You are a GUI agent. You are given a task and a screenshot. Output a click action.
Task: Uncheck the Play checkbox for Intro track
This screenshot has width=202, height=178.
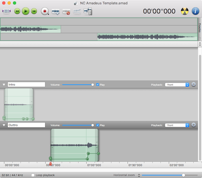click(98, 85)
